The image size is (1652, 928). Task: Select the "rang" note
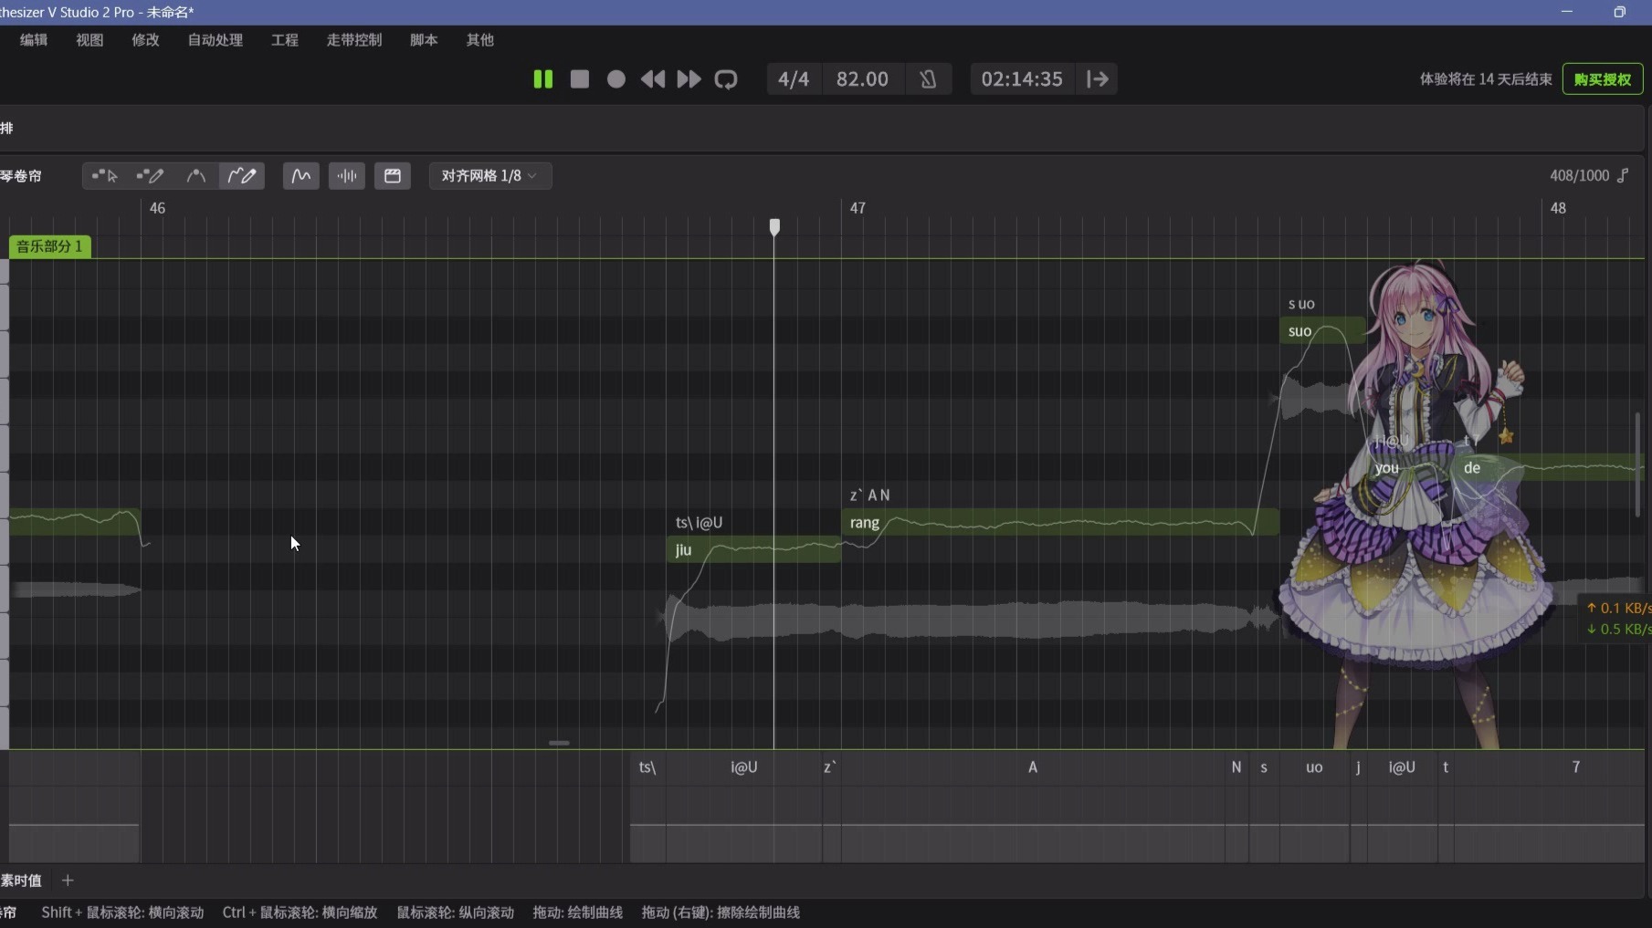click(x=1059, y=522)
